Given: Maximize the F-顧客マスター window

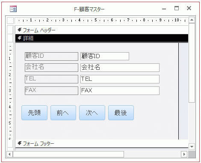Looking at the screenshot, I should [x=177, y=8].
